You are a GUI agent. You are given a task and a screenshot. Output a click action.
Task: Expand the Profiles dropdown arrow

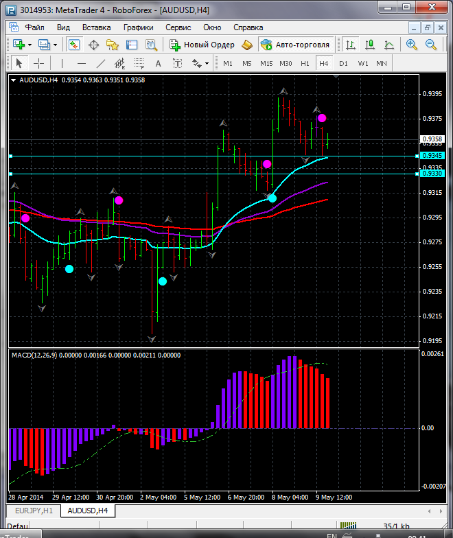pos(56,45)
